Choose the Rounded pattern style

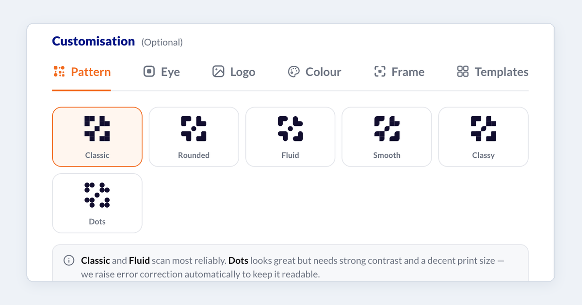coord(194,137)
